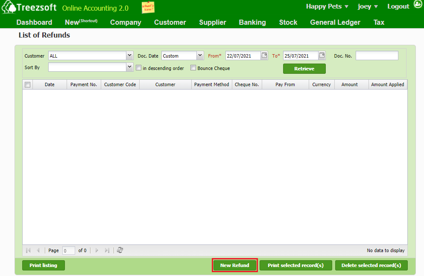
Task: Click the Doc. No. input field
Action: click(x=377, y=55)
